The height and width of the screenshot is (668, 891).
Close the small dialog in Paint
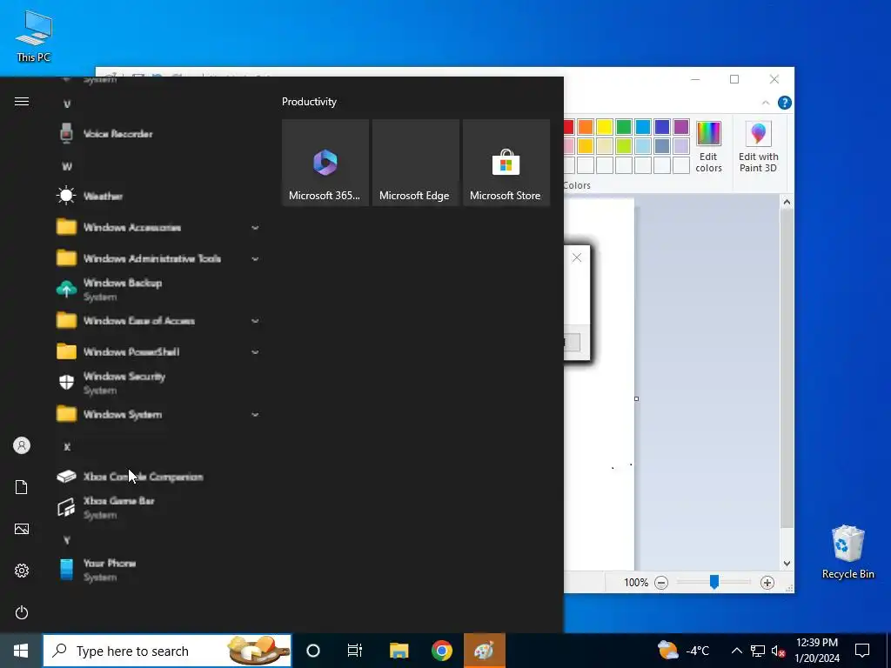[577, 257]
